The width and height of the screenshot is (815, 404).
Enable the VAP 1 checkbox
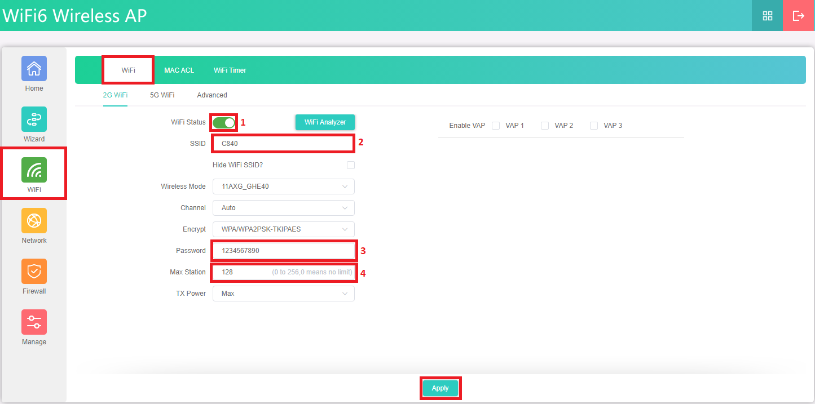[x=496, y=126]
